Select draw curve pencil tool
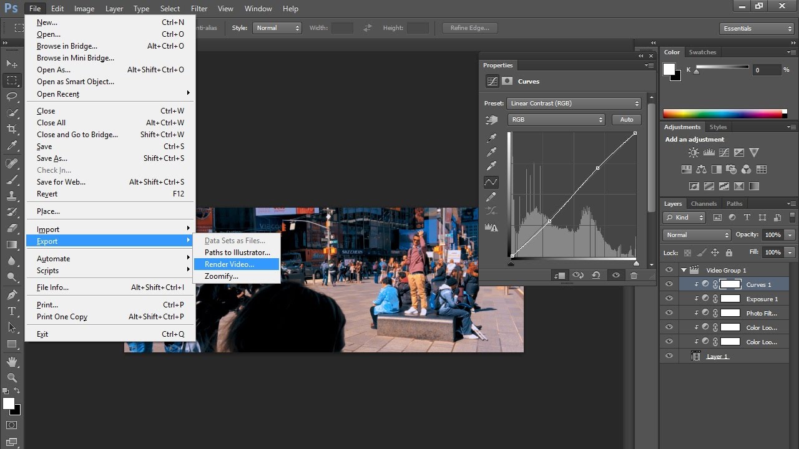The width and height of the screenshot is (799, 449). coord(492,197)
